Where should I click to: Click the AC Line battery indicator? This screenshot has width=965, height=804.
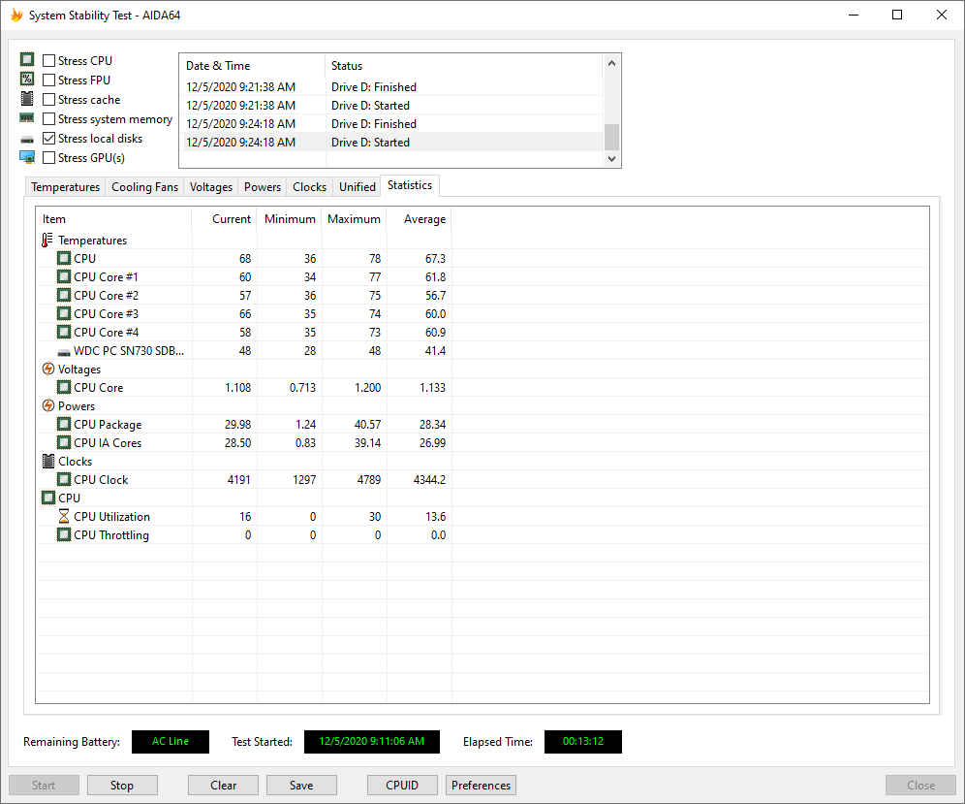(x=171, y=741)
